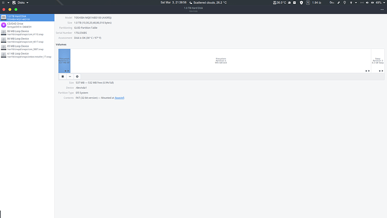Click the network arrows icon in tray
This screenshot has width=387, height=218.
tap(362, 3)
